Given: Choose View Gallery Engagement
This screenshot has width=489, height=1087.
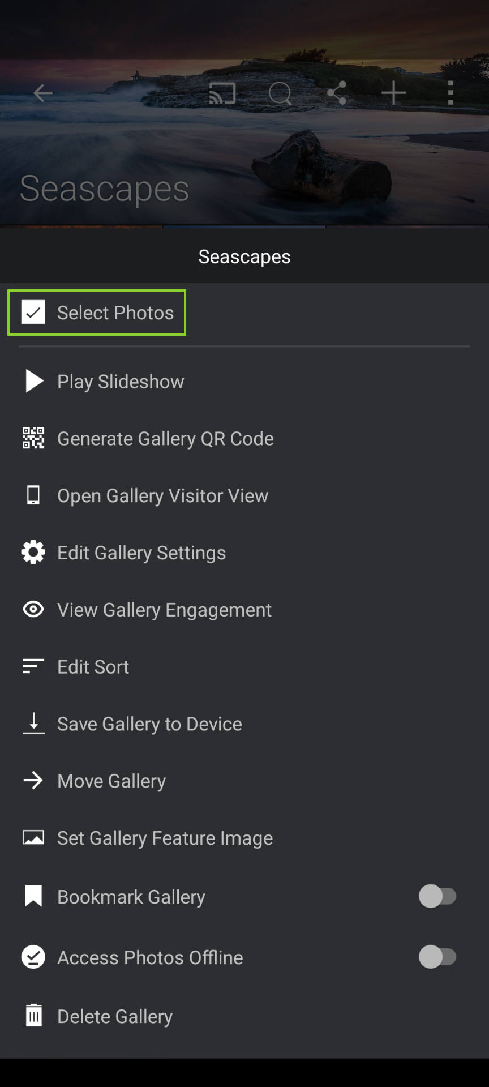Looking at the screenshot, I should pos(164,610).
